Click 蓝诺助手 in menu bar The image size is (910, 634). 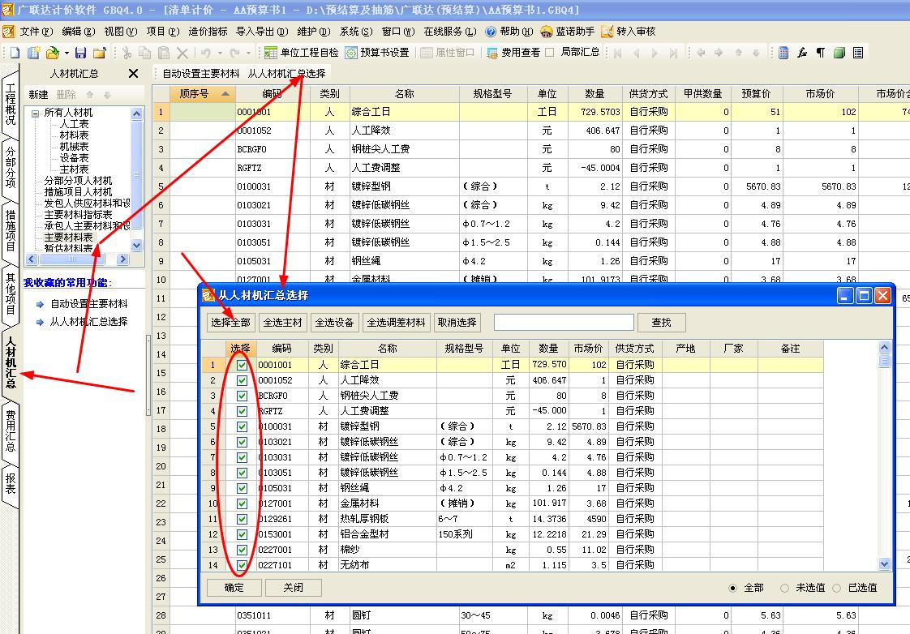(x=567, y=32)
